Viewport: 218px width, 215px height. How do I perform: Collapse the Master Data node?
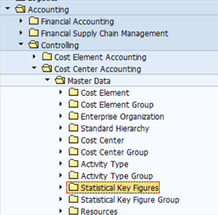click(47, 80)
